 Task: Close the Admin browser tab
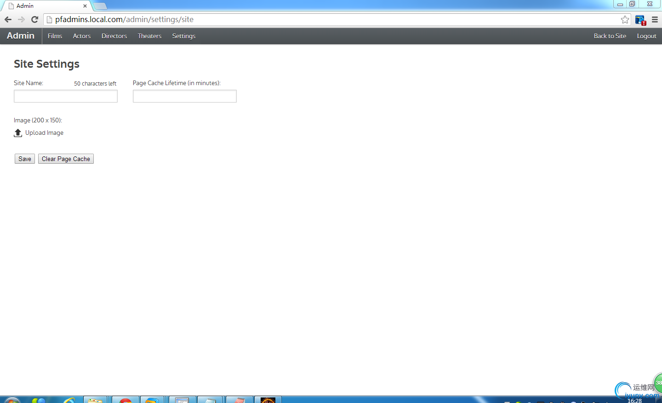[x=85, y=6]
